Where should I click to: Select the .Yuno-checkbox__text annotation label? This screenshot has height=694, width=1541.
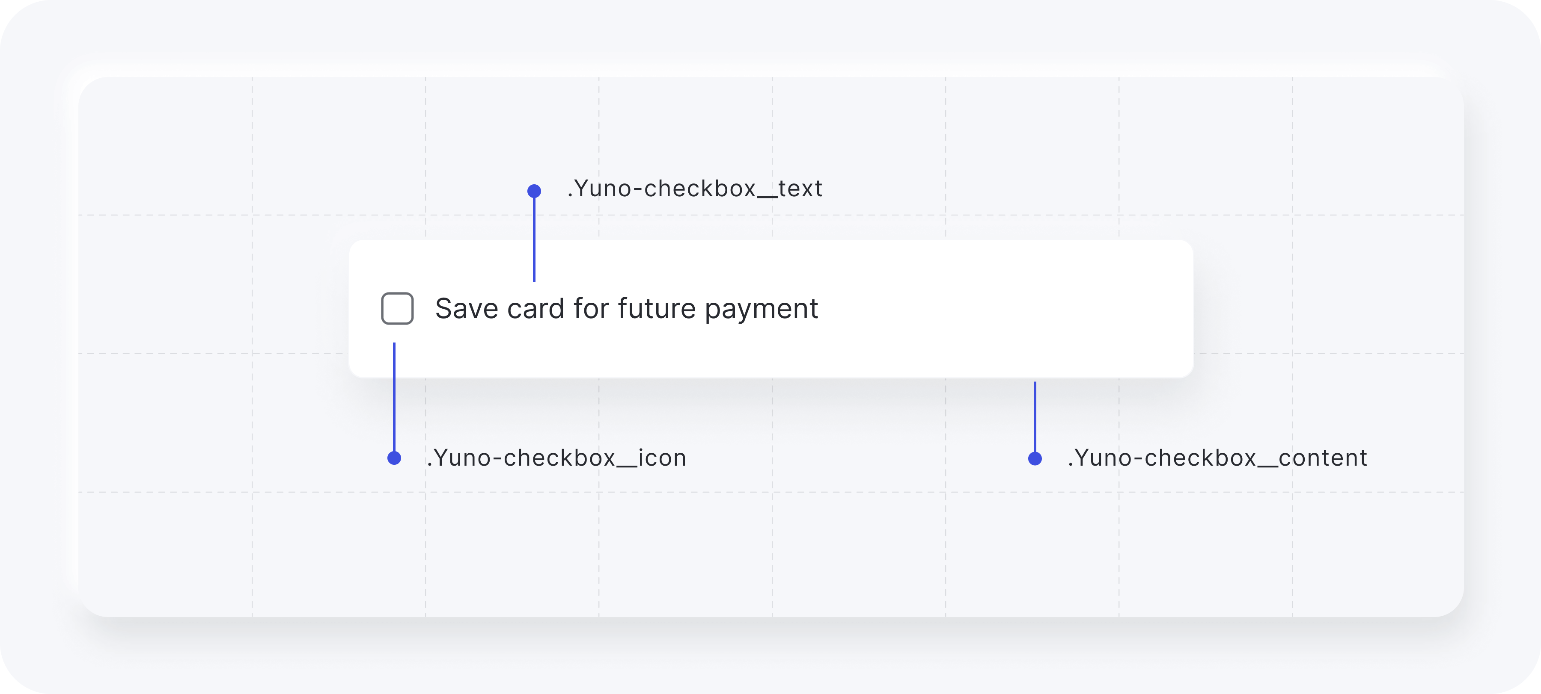(695, 188)
